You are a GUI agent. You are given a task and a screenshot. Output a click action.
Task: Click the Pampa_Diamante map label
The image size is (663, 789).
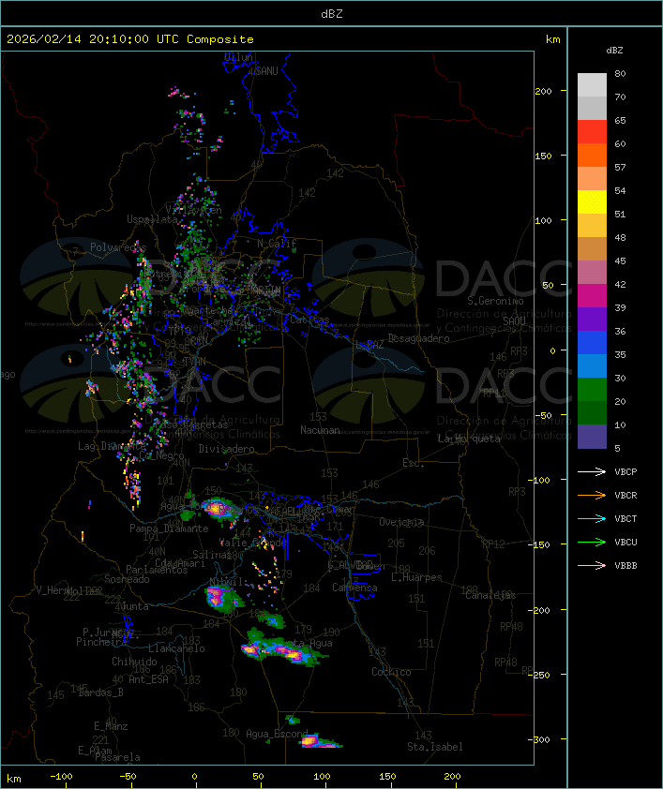click(169, 528)
